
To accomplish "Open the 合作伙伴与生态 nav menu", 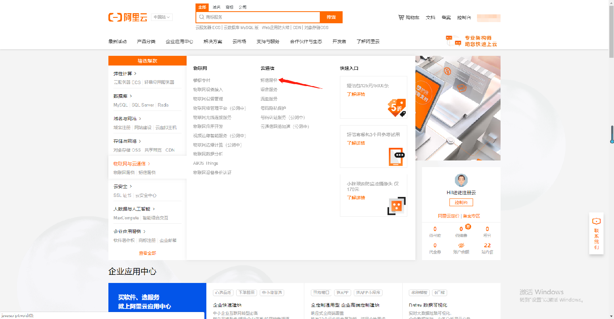I will click(306, 41).
